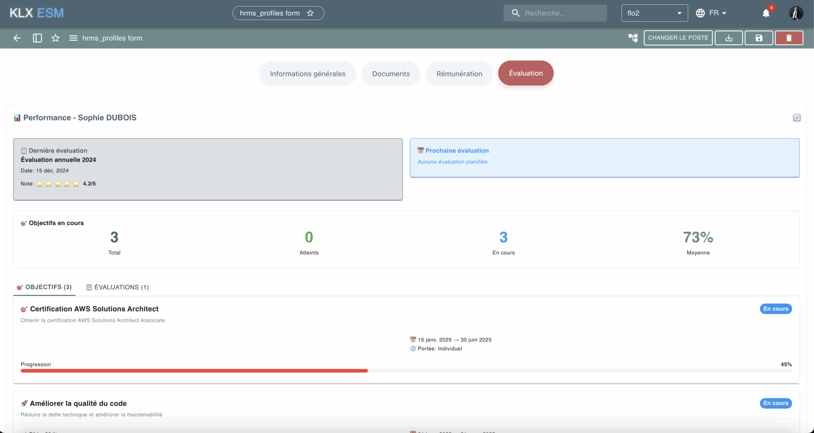Click the CHANGER LE POSTE button
The image size is (814, 433).
pyautogui.click(x=678, y=38)
